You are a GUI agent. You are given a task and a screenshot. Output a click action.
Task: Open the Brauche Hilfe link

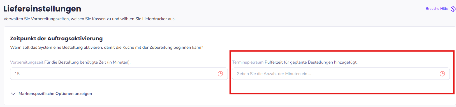[x=437, y=9]
